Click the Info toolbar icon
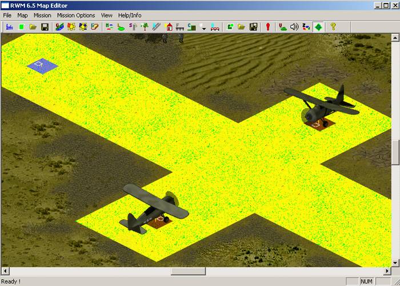 click(x=9, y=26)
